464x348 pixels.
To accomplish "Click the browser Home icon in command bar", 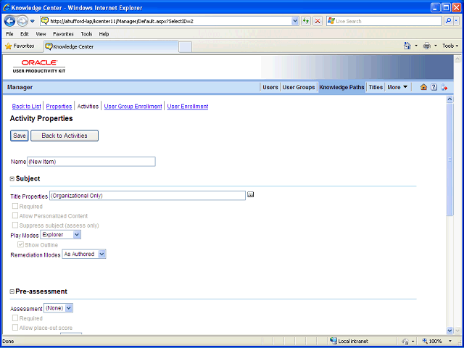I will point(407,46).
